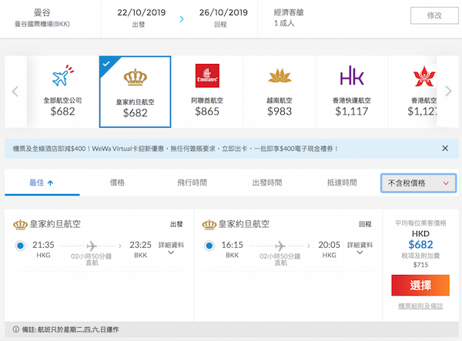
Task: Close the WeWa promotion banner
Action: [x=445, y=148]
